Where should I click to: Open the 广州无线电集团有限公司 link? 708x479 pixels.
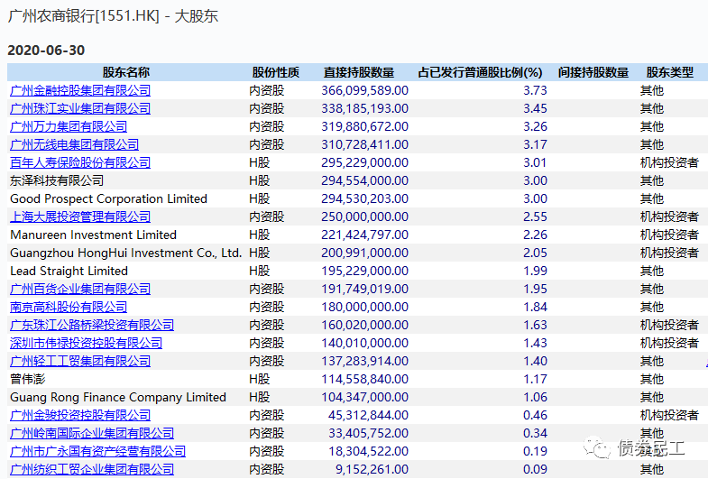click(75, 144)
